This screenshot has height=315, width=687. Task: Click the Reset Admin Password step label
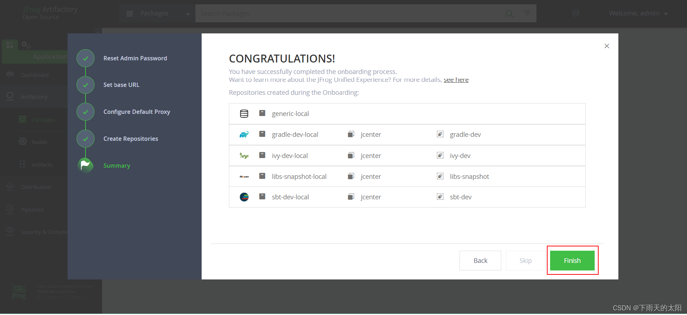(x=135, y=58)
